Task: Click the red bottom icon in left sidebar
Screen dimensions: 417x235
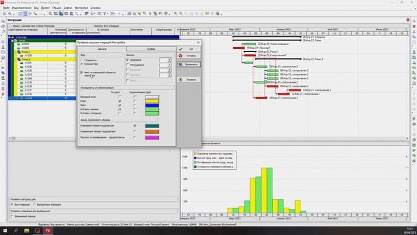Action: pos(3,94)
